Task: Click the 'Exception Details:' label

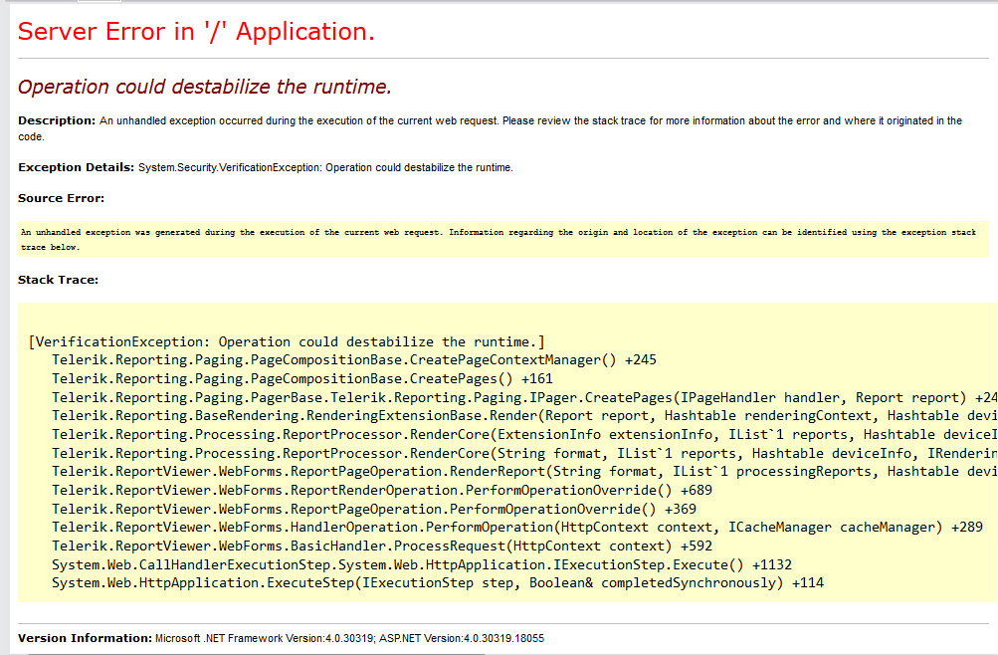Action: coord(76,167)
